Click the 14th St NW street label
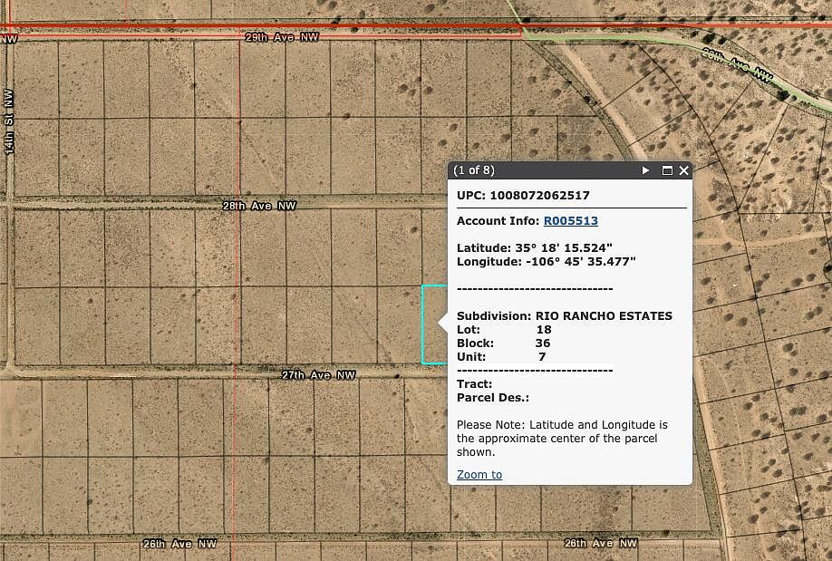The height and width of the screenshot is (561, 832). [8, 121]
